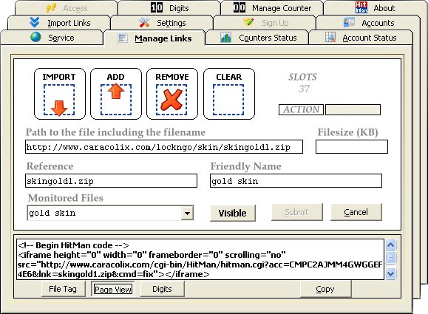Click the 00 icon on Manage Counter tab
The width and height of the screenshot is (428, 314).
coord(240,7)
